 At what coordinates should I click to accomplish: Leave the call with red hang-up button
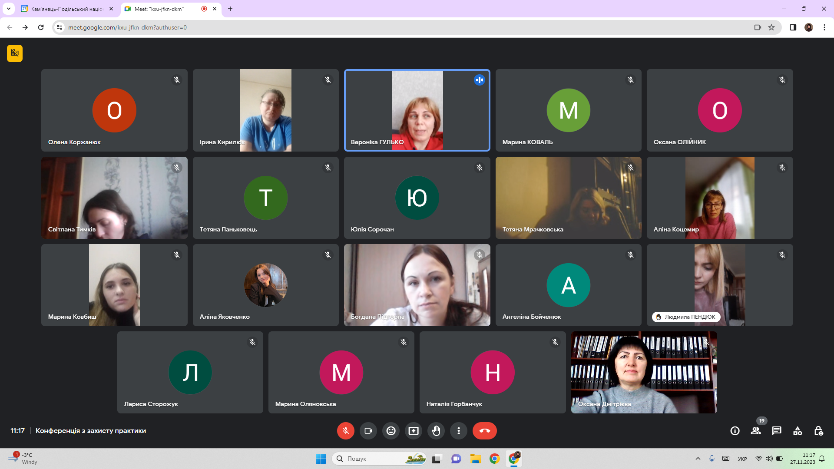(x=484, y=431)
